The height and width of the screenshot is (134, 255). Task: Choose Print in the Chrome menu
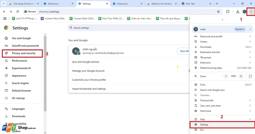coord(222,85)
